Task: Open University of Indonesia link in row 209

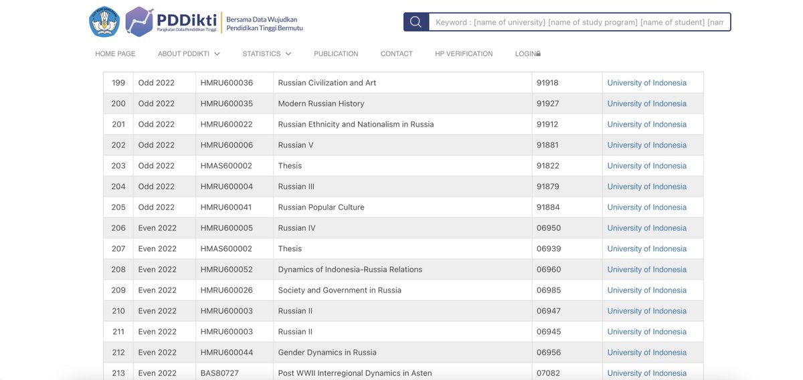Action: (x=647, y=290)
